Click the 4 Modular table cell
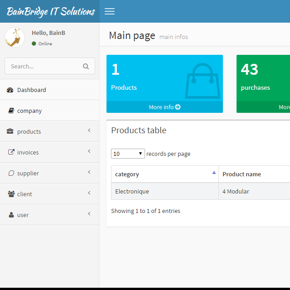Screen dimensions: 290x290 254,191
